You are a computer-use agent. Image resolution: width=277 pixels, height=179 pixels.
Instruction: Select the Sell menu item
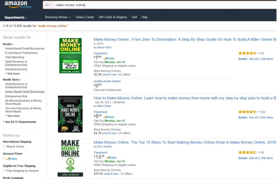134,17
